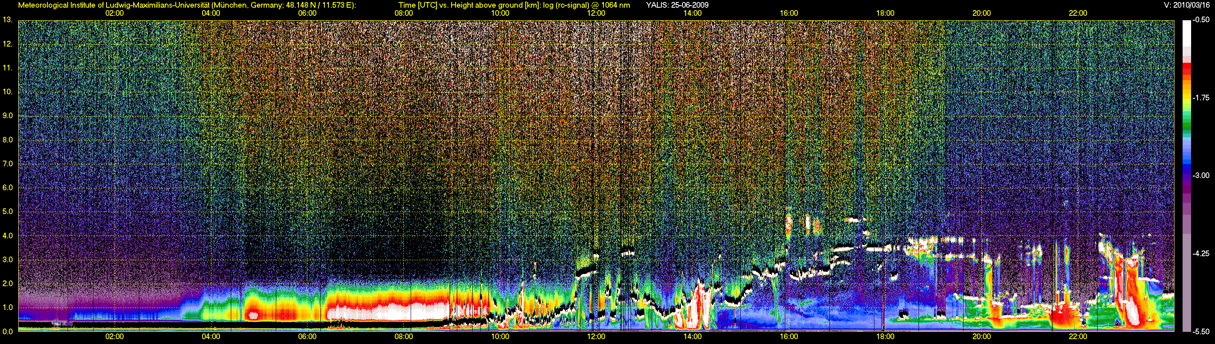Click '02:00' on the bottom time axis
This screenshot has height=344, width=1215.
coord(115,336)
